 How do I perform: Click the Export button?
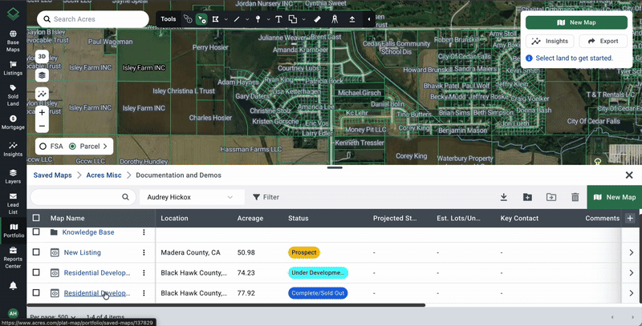click(603, 41)
